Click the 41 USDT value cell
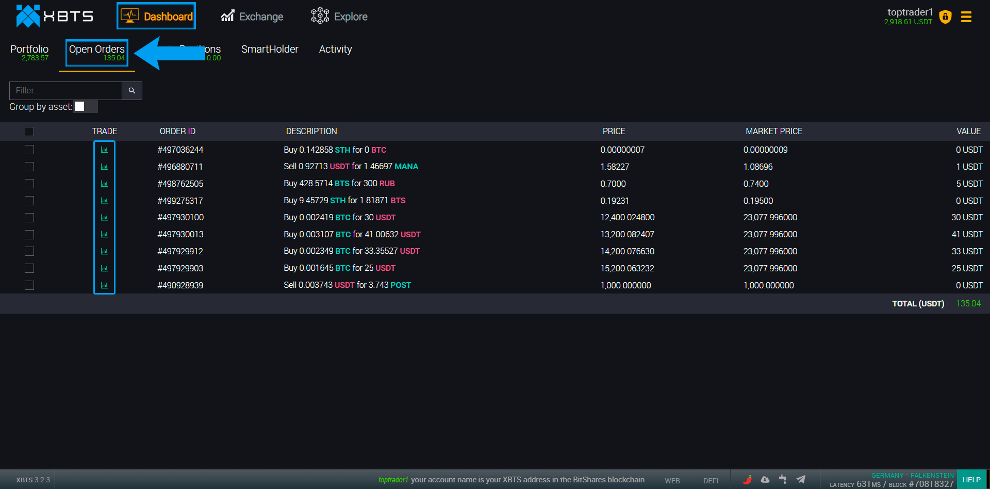 point(967,235)
